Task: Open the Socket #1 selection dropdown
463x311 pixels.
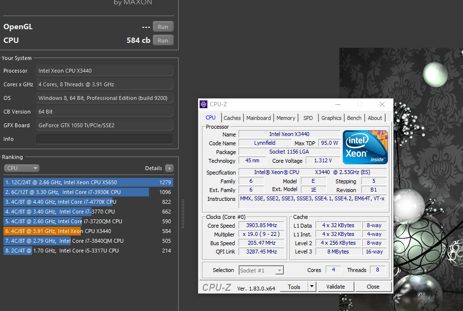Action: point(261,270)
